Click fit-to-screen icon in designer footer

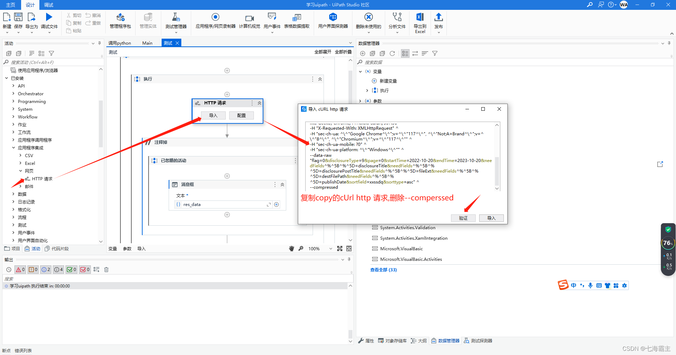click(340, 248)
